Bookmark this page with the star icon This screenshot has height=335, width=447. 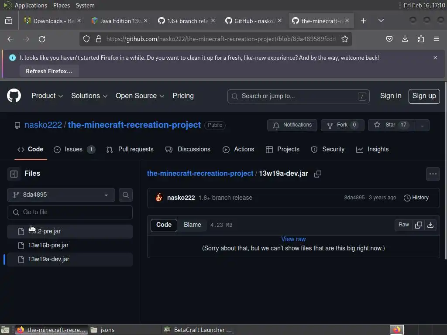(x=345, y=39)
